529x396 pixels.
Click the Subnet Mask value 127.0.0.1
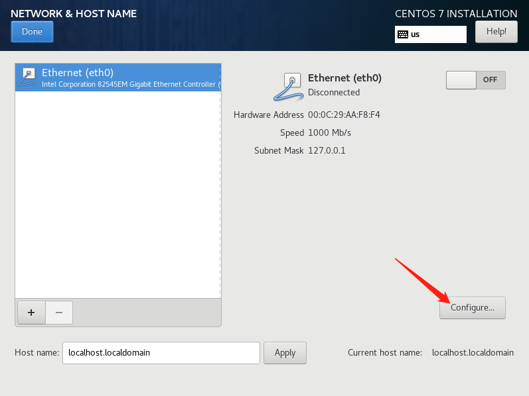pos(327,150)
